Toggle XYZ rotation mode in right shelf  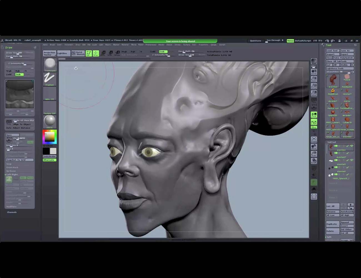(x=314, y=127)
